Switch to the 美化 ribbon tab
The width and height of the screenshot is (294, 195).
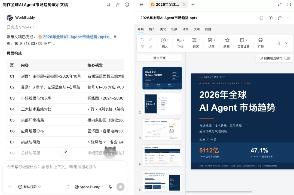(163, 29)
